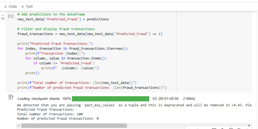The width and height of the screenshot is (258, 129).
Task: Click output 'Total number of transactions: 100'
Action: [50, 114]
